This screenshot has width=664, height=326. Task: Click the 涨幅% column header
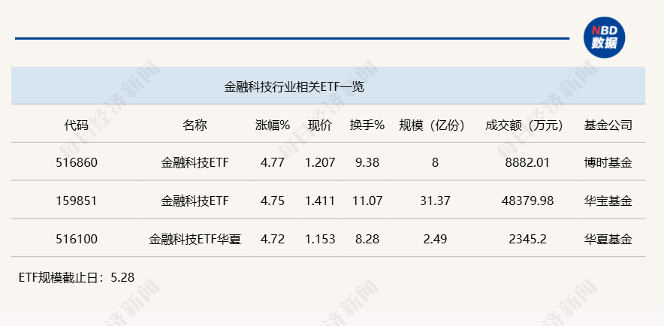point(273,125)
